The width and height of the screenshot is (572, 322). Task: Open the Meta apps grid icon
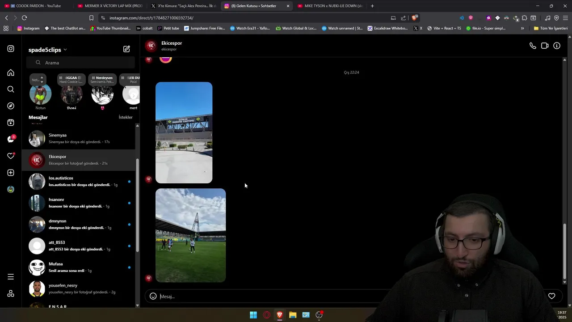(11, 293)
